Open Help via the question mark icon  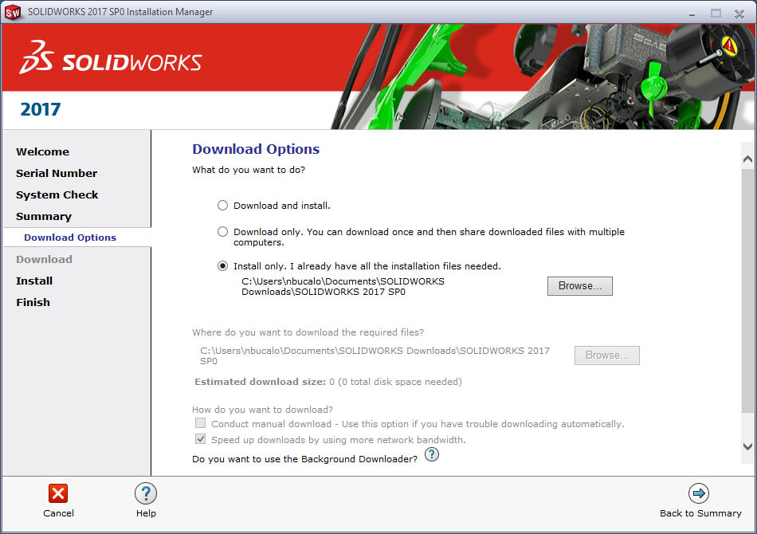[x=146, y=493]
